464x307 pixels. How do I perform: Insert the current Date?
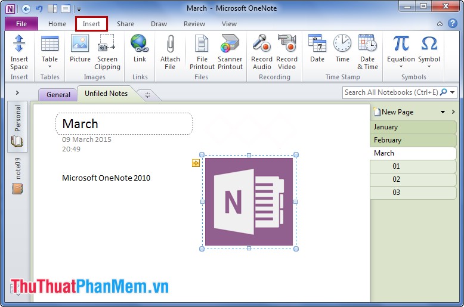(x=317, y=48)
